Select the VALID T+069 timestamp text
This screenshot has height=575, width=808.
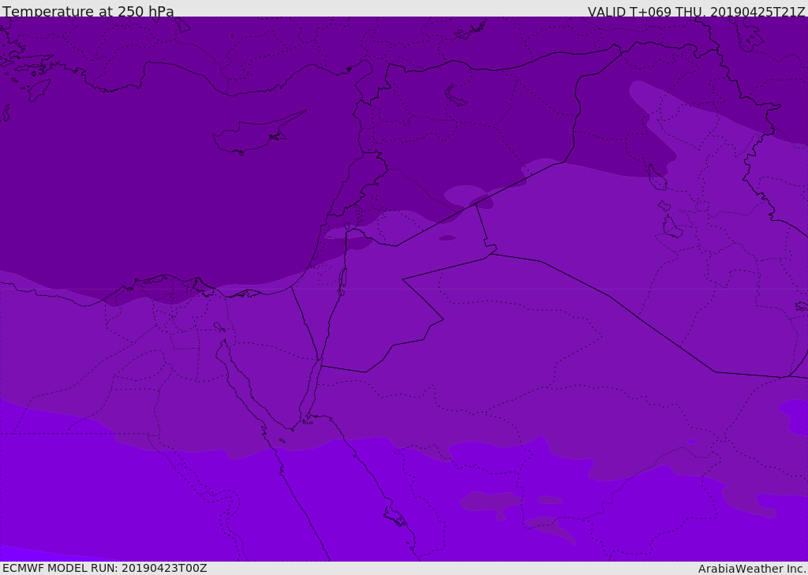click(696, 12)
